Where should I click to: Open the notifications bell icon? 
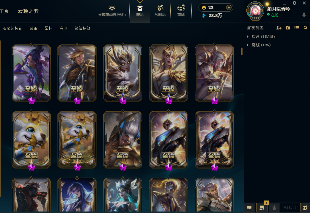pos(304,15)
